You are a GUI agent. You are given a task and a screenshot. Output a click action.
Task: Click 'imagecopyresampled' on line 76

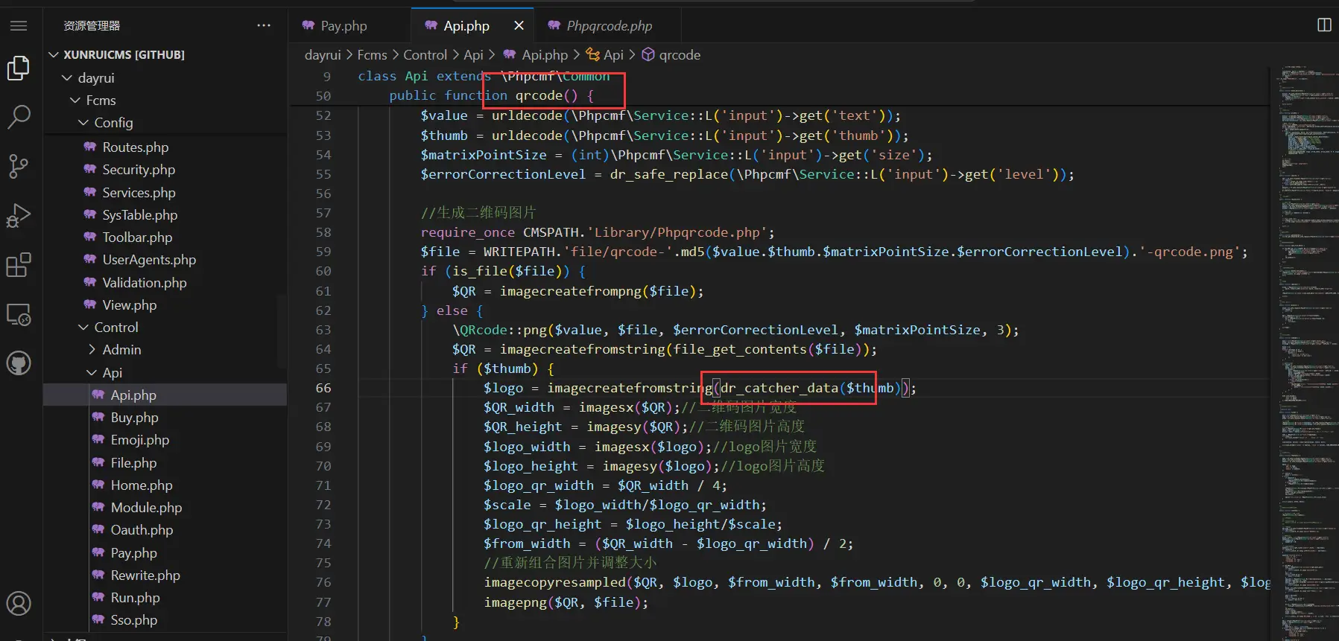click(x=554, y=582)
